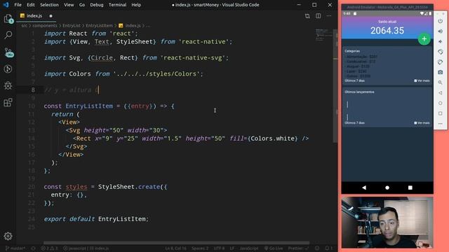This screenshot has height=252, width=449.
Task: Click Ln 8, Col 16 cursor position
Action: click(x=175, y=248)
